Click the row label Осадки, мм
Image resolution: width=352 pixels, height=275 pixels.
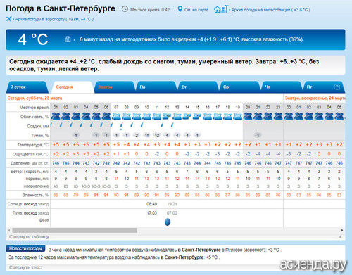pyautogui.click(x=38, y=126)
